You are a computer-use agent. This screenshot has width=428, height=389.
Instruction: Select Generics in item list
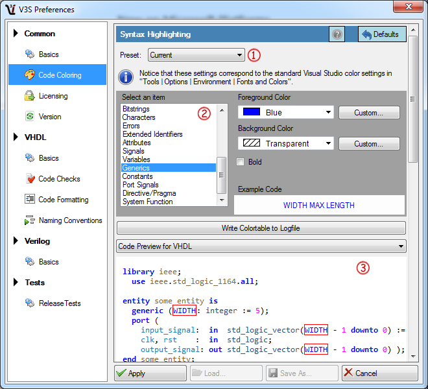point(169,168)
